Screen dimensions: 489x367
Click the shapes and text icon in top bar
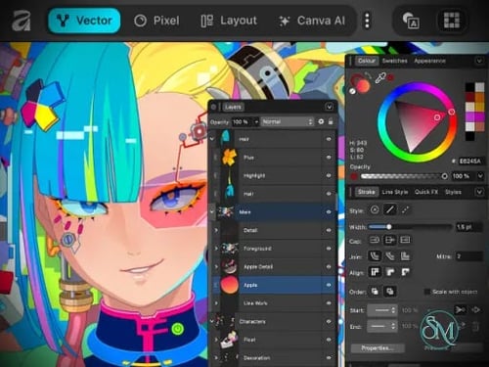point(411,21)
